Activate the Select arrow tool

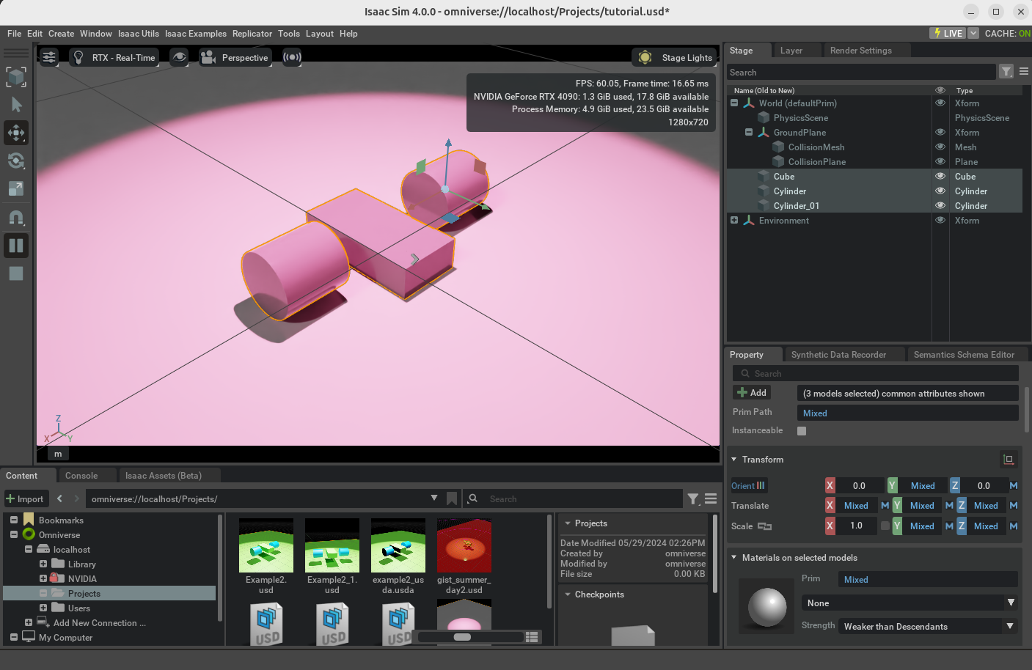tap(16, 105)
